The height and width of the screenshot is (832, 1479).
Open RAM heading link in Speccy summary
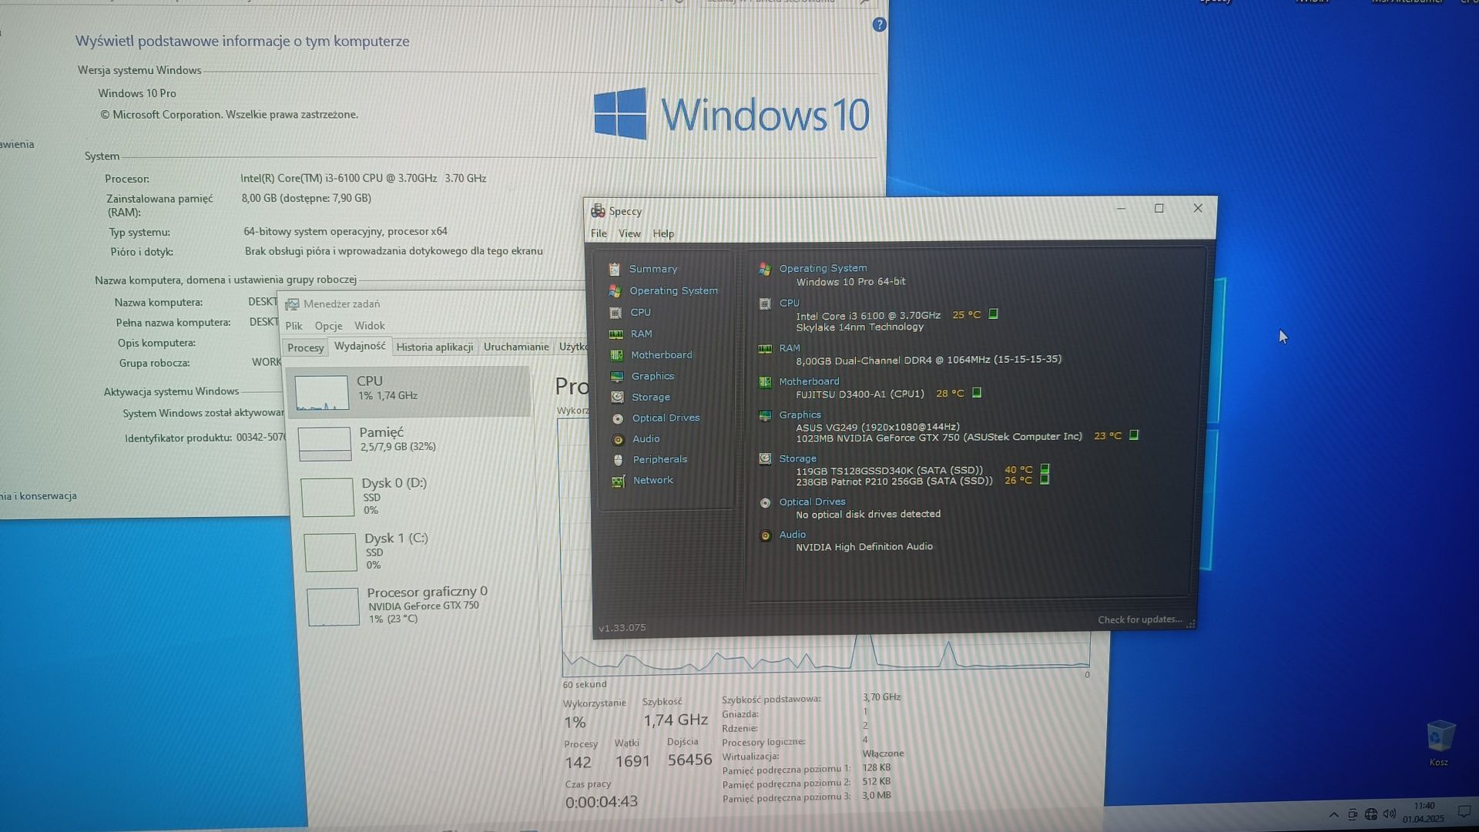tap(790, 348)
